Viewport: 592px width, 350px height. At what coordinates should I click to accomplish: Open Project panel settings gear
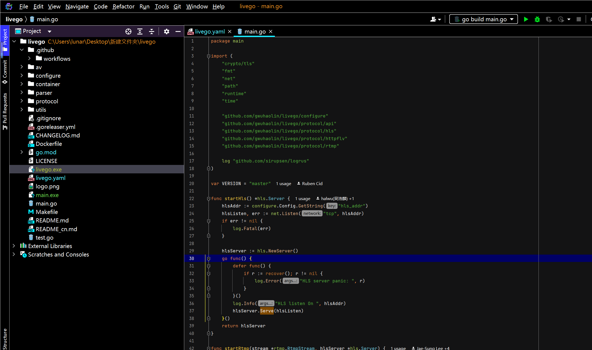click(x=166, y=31)
